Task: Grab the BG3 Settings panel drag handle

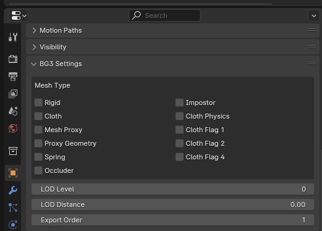Action: coord(312,64)
